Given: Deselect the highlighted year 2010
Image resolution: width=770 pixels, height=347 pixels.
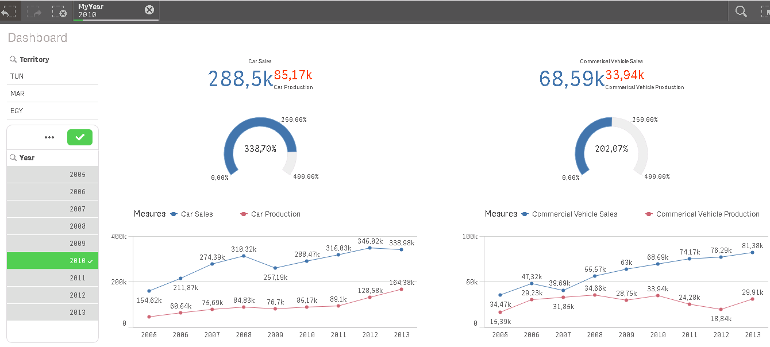Looking at the screenshot, I should tap(52, 261).
